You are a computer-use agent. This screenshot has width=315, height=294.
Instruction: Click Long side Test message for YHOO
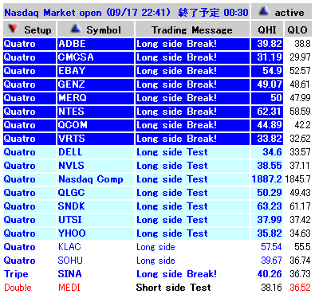(192, 233)
